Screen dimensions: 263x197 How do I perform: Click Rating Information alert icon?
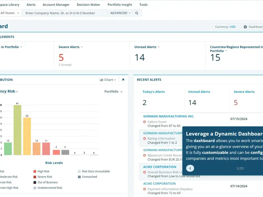click(x=144, y=139)
